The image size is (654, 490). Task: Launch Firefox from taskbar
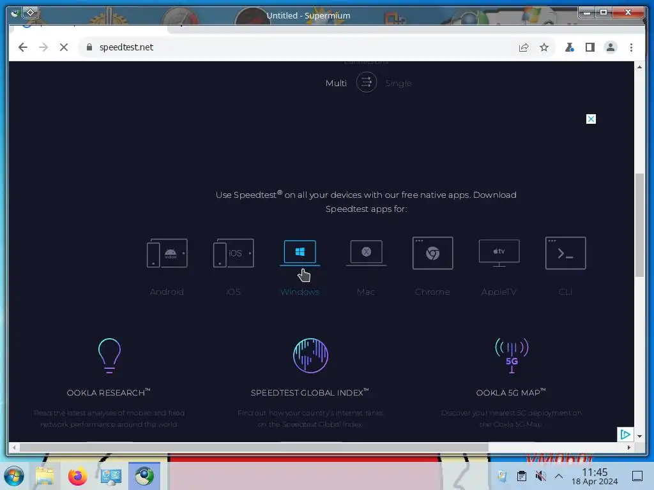[x=77, y=476]
